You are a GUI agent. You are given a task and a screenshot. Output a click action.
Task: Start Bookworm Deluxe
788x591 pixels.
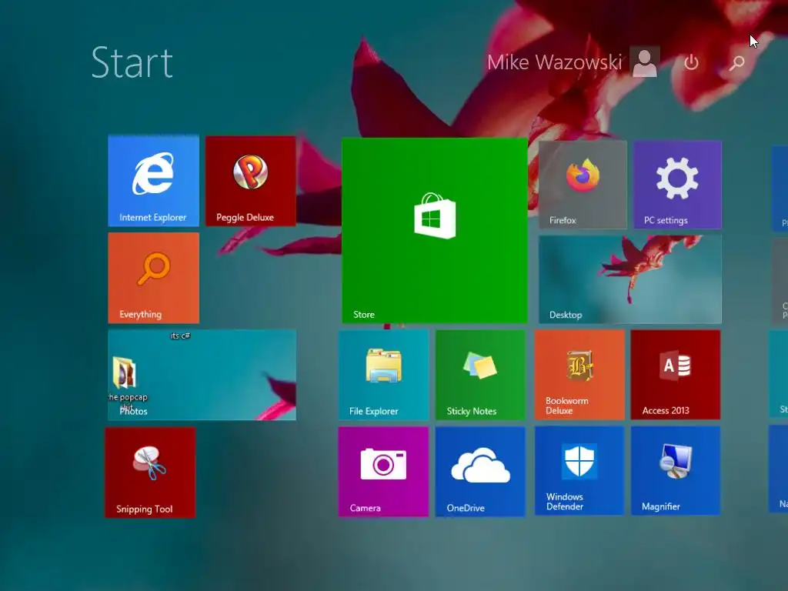point(579,375)
